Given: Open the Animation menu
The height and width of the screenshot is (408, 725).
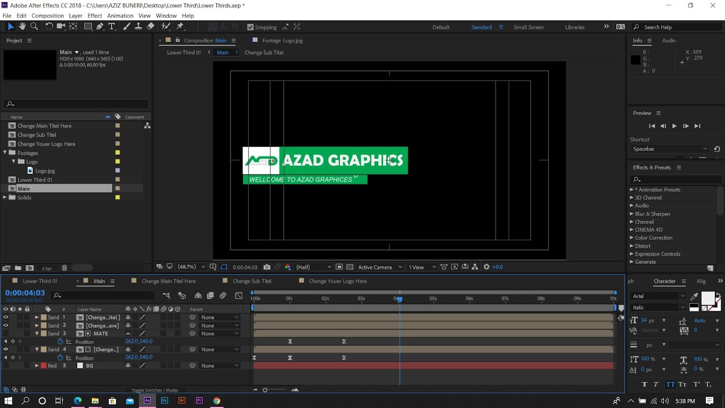Looking at the screenshot, I should click(120, 16).
